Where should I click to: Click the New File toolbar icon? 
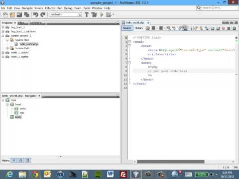click(5, 14)
